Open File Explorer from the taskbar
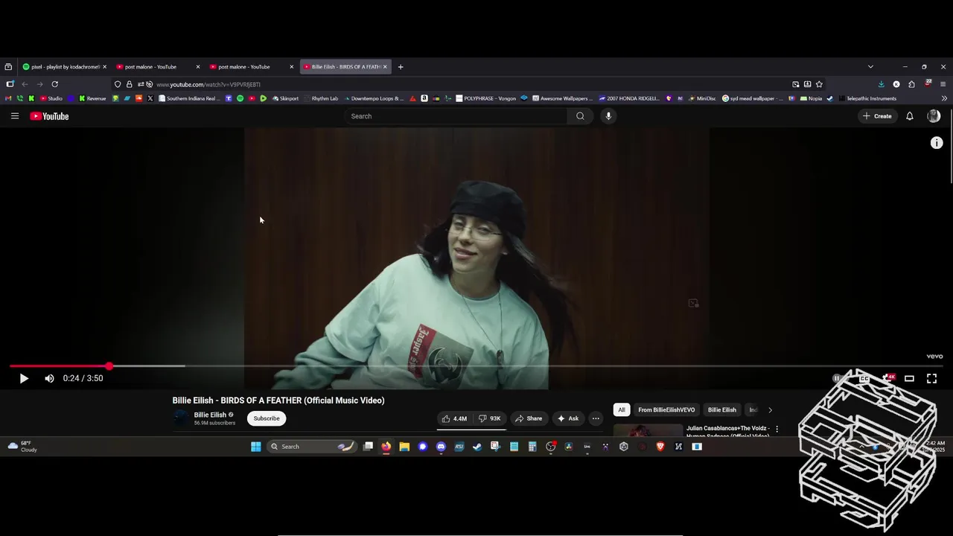953x536 pixels. tap(404, 447)
